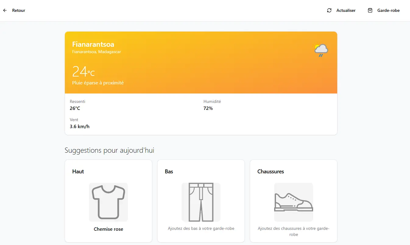Click the Retour label
Screen dimensions: 410x245
click(x=19, y=10)
